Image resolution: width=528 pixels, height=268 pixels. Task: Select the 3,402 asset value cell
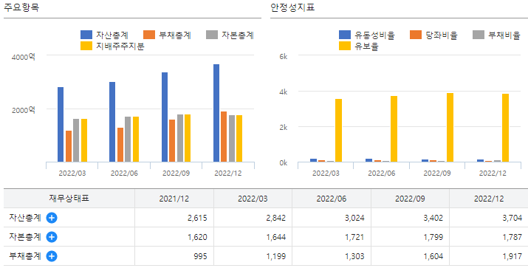tap(410, 218)
